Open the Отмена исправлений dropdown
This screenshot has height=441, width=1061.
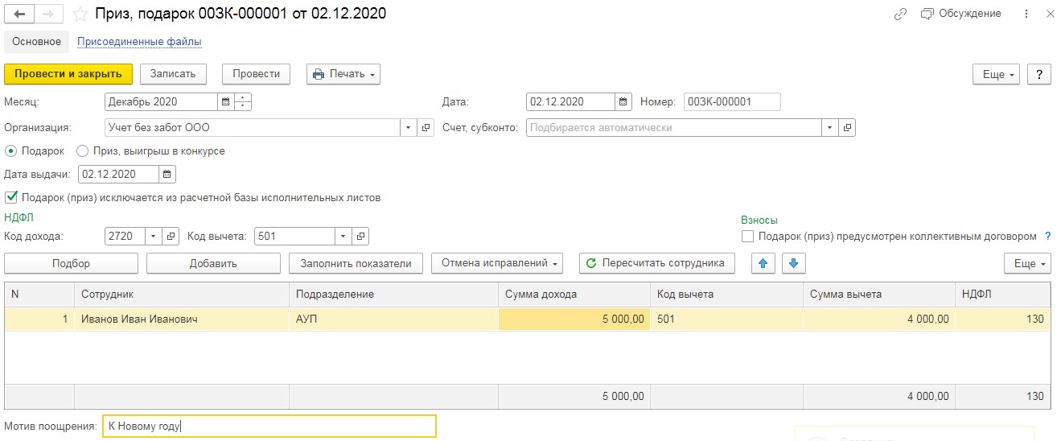tap(497, 263)
